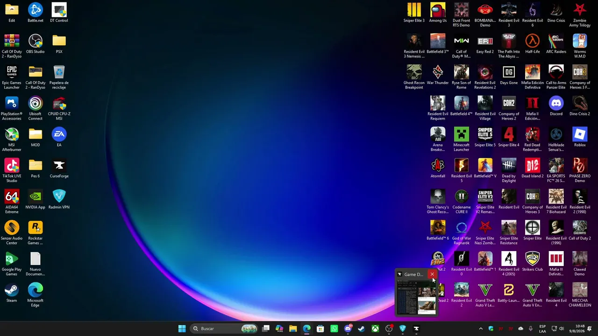Screen dimensions: 598x336
Task: Open the Windows Start menu
Action: [182, 329]
